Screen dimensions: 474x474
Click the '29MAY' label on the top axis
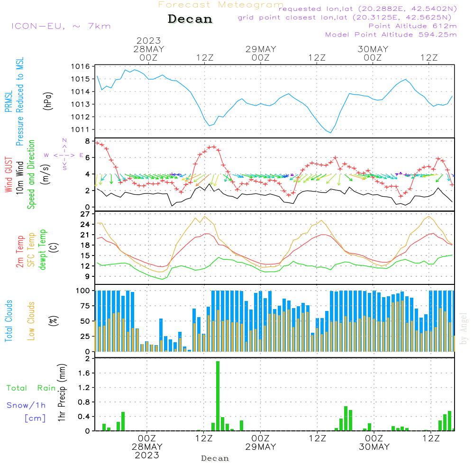[x=261, y=49]
